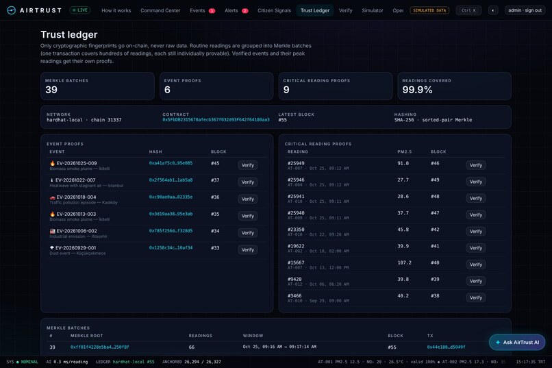
Task: Verify reading #3466
Action: pyautogui.click(x=475, y=297)
